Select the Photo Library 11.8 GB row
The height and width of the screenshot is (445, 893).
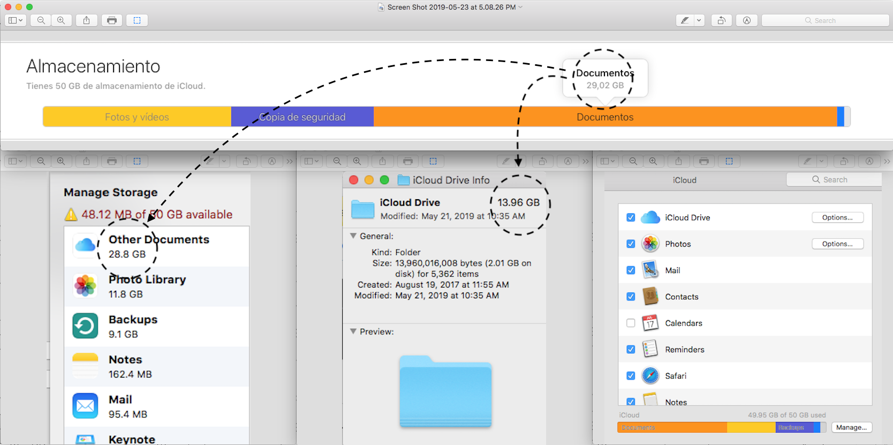tap(157, 286)
